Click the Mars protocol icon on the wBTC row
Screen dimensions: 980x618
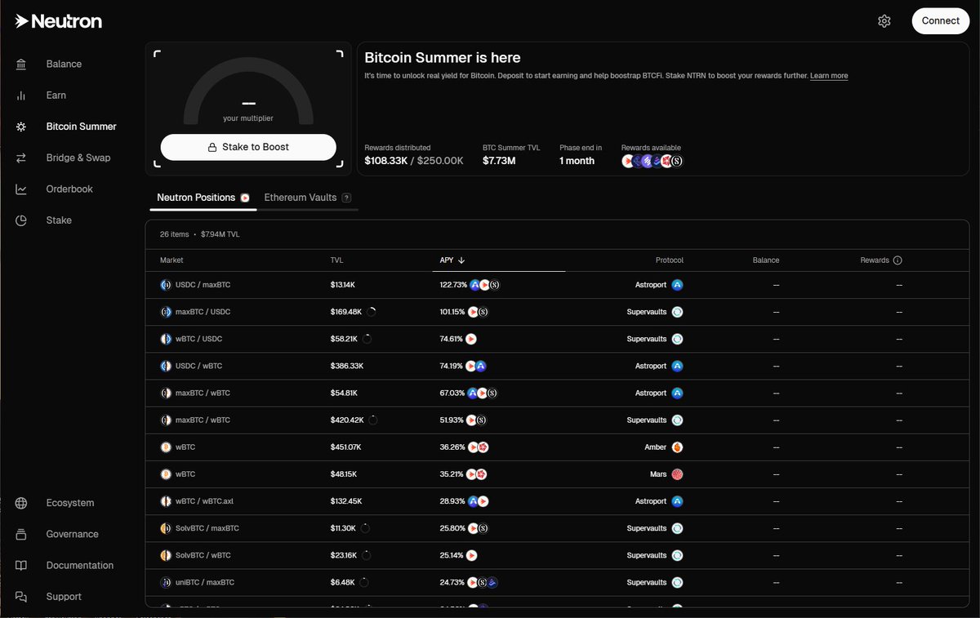coord(676,474)
